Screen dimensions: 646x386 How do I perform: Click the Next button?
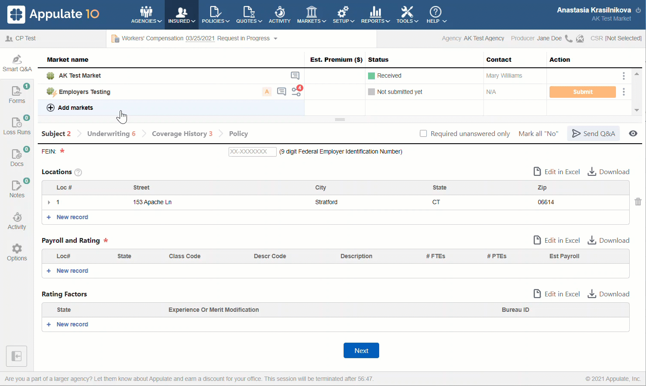[361, 350]
